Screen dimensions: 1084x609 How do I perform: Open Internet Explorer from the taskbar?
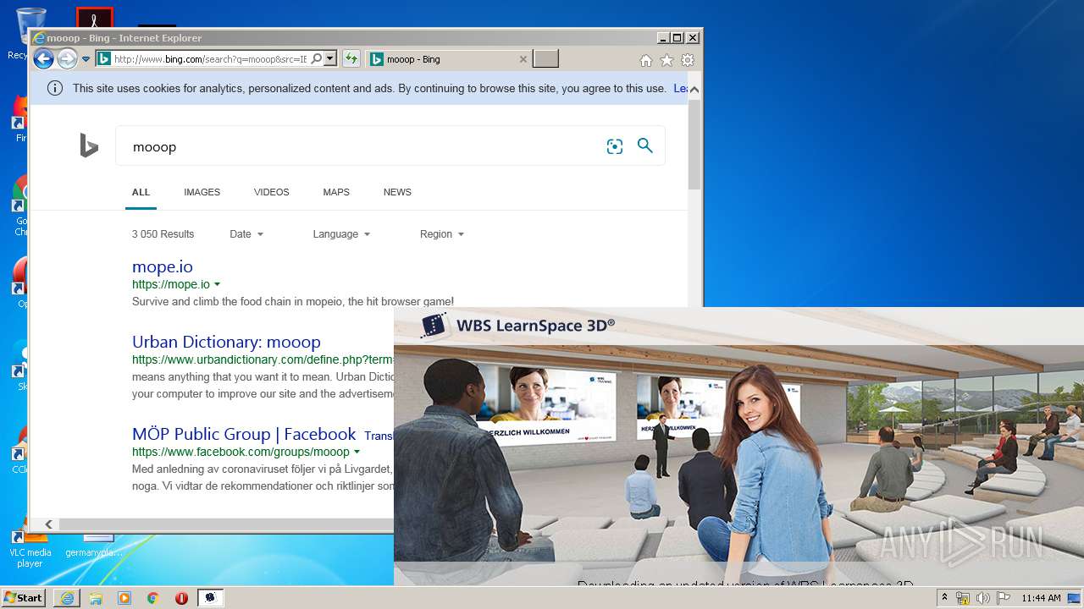tap(67, 598)
